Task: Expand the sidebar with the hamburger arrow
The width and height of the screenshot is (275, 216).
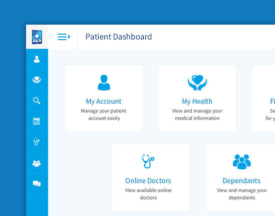Action: click(64, 37)
